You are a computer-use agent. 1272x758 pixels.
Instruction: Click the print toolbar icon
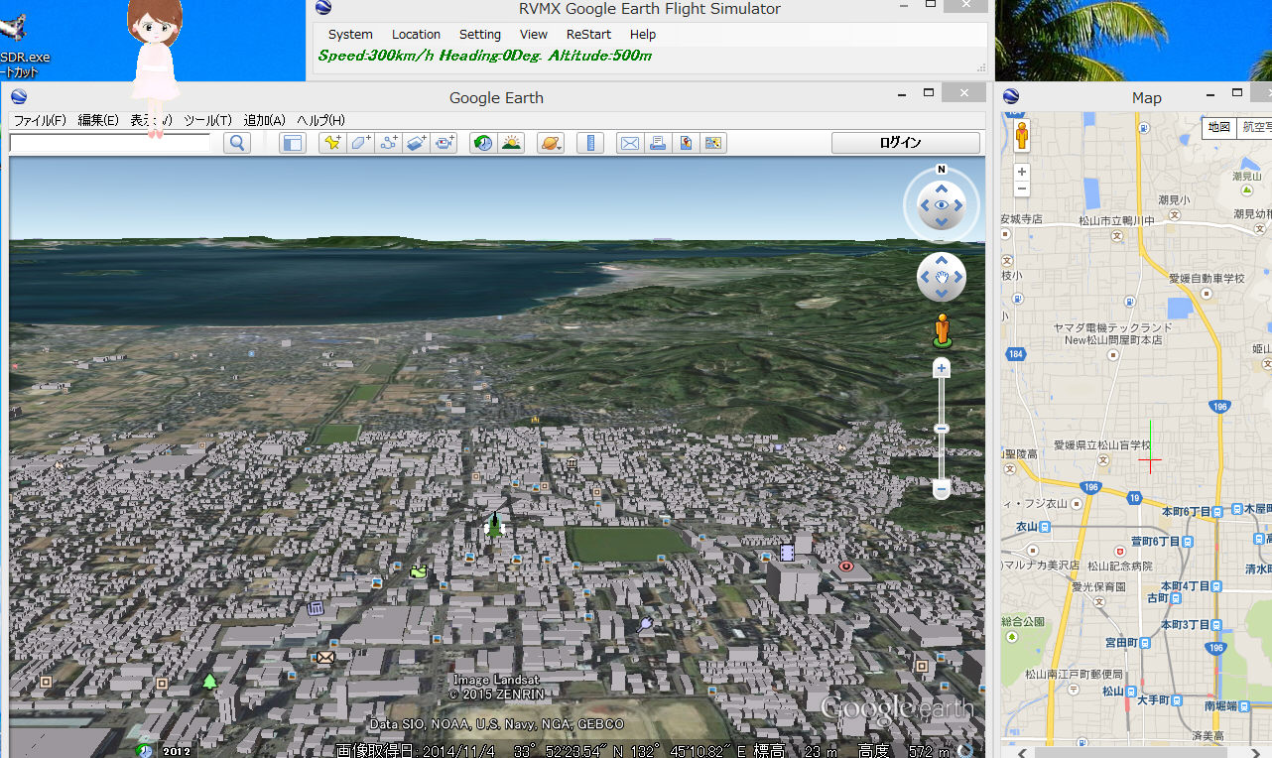657,143
